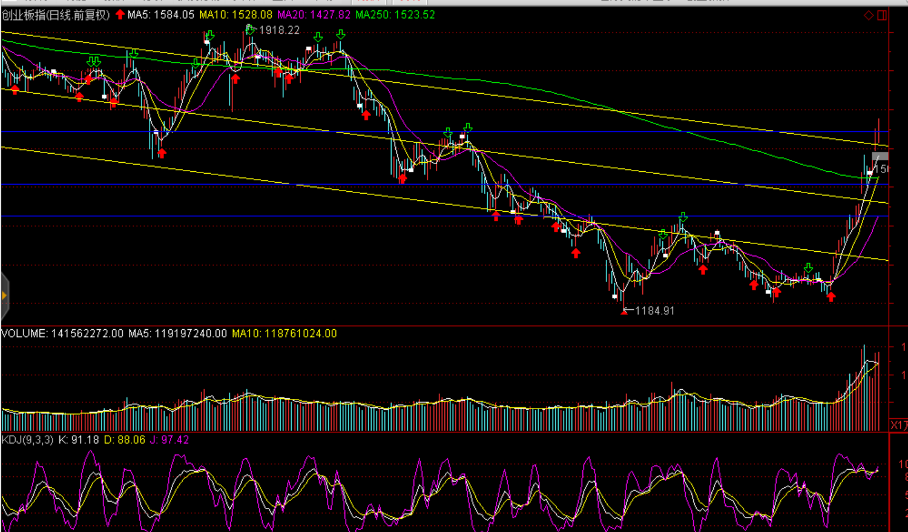Click the red up arrow beside chart title
The width and height of the screenshot is (908, 532).
pyautogui.click(x=120, y=15)
